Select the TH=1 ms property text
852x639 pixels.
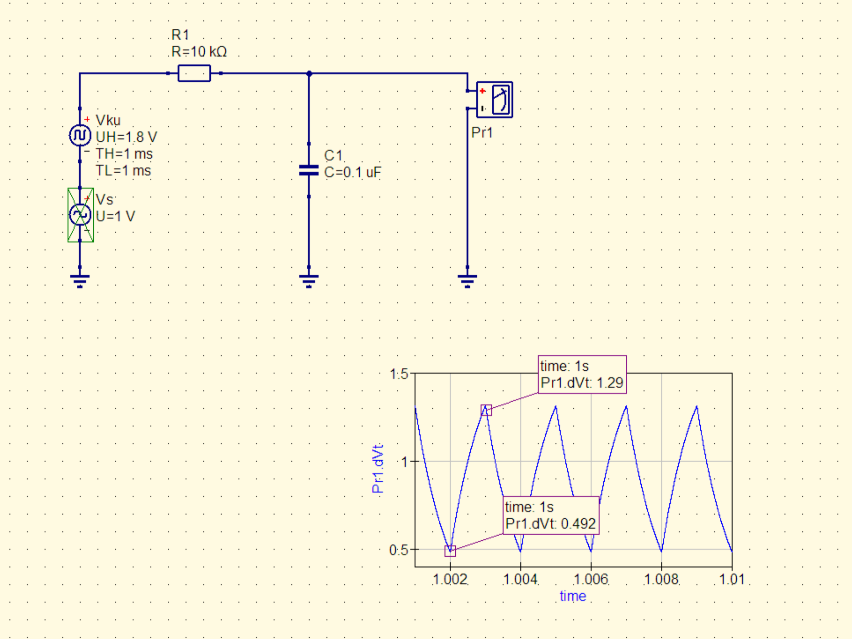point(124,154)
